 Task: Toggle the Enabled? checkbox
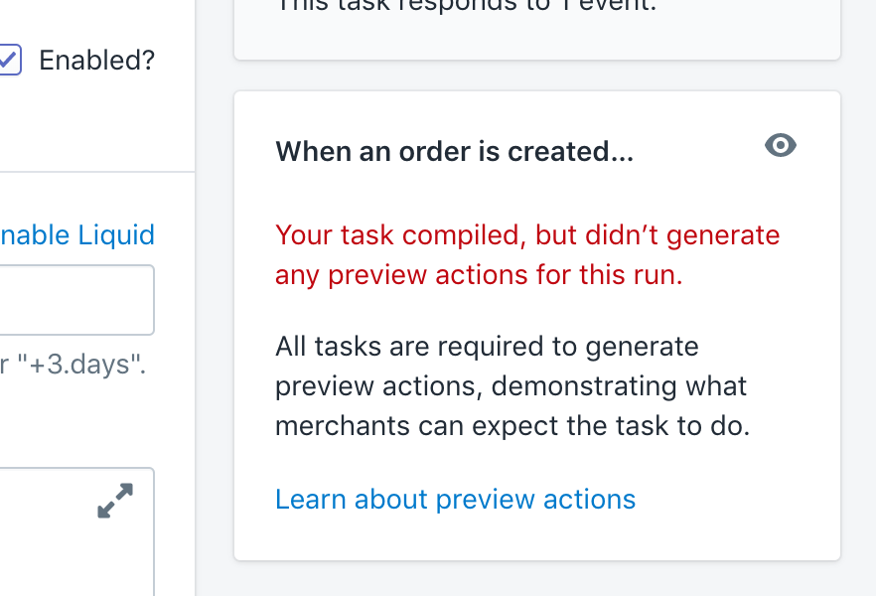coord(9,60)
